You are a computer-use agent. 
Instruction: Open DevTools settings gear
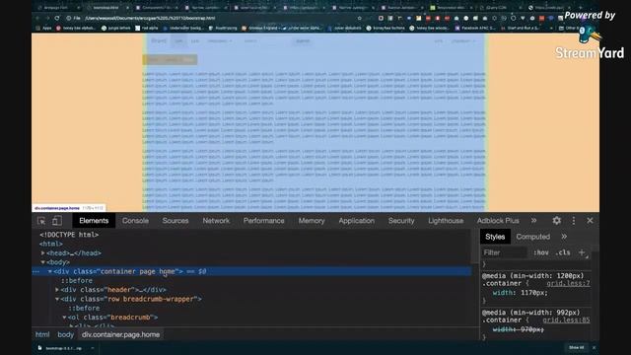coord(556,221)
